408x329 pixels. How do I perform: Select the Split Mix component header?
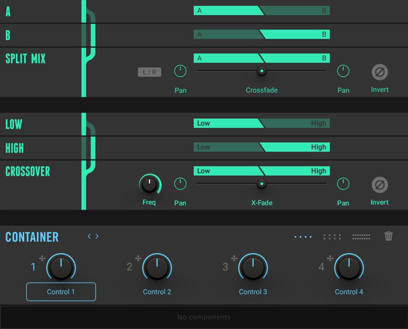25,59
